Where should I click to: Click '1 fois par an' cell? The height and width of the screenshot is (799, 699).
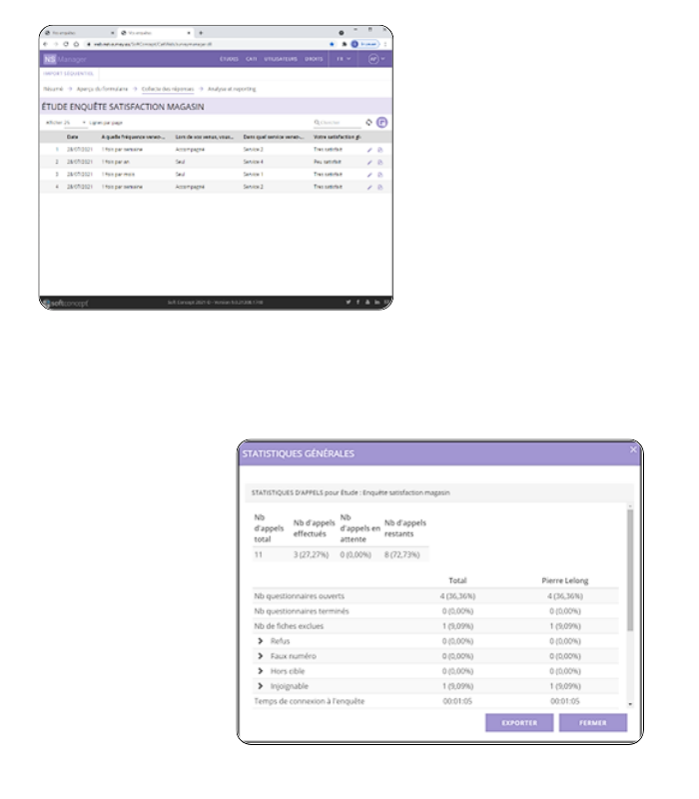116,162
